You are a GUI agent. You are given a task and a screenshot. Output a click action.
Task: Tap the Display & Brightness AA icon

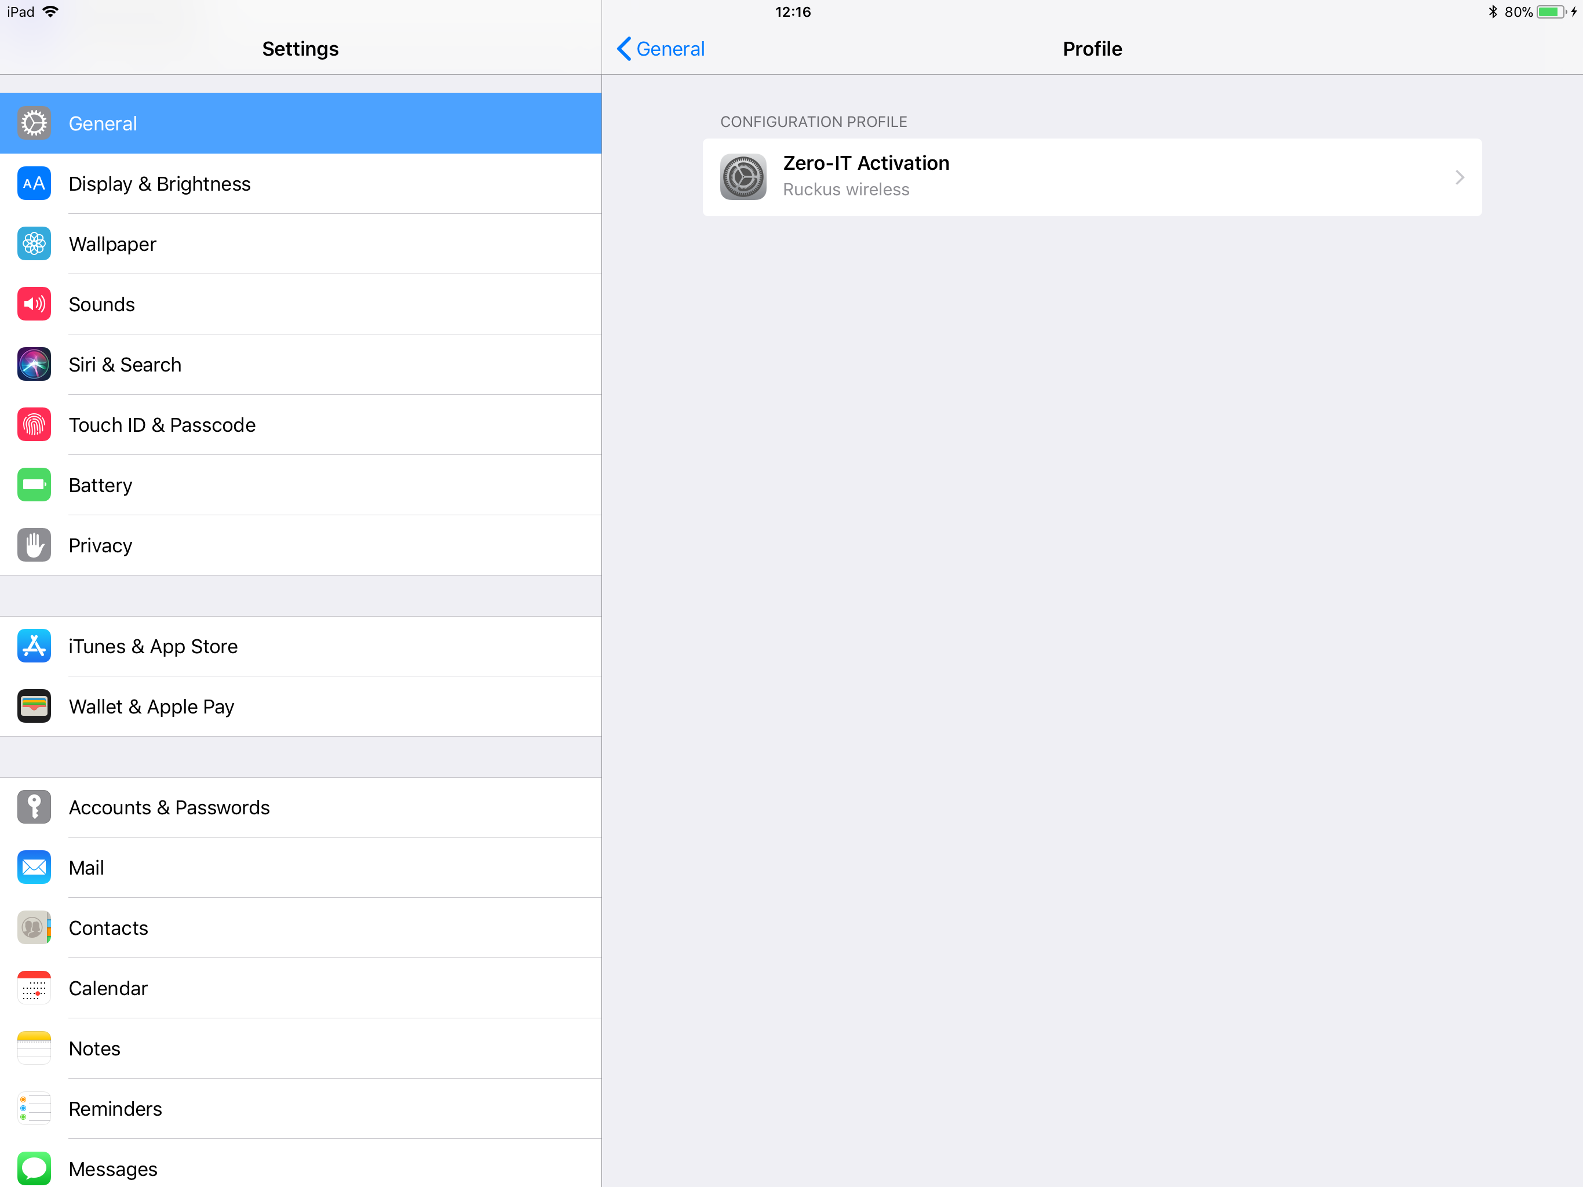[x=34, y=184]
